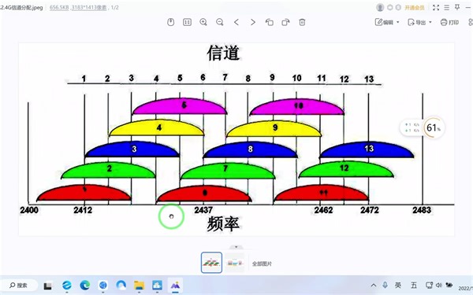Set image to 1:1 actual size
Image resolution: width=473 pixels, height=295 pixels.
click(x=187, y=22)
